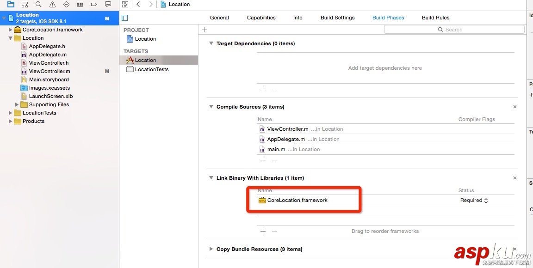The width and height of the screenshot is (533, 268).
Task: Open the Test navigator
Action: [x=66, y=4]
